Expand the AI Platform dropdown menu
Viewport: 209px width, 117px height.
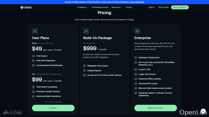coord(83,8)
